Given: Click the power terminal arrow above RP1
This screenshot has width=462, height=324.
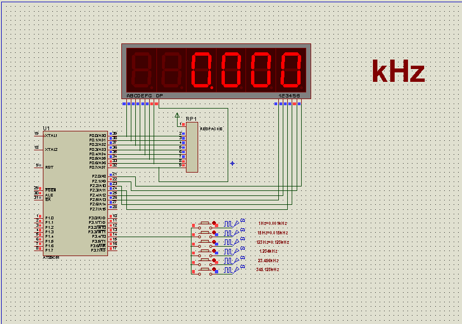Looking at the screenshot, I should (x=177, y=115).
